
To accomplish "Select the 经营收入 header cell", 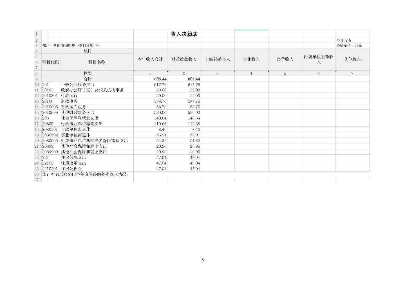I will click(x=285, y=59).
